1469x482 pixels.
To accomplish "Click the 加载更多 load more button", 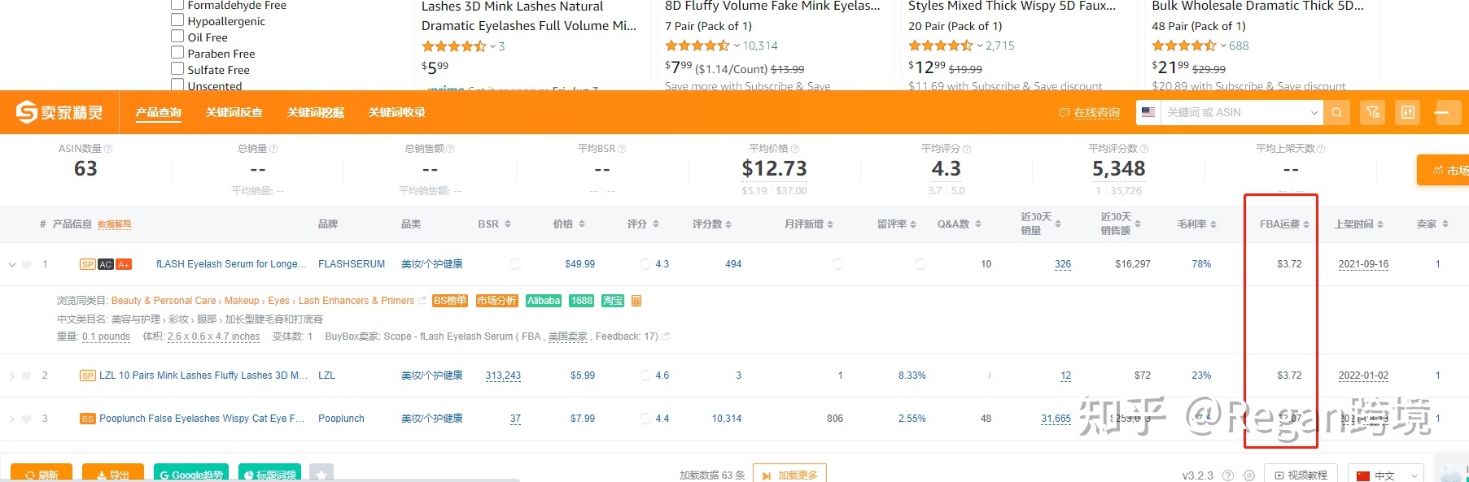I will [x=789, y=475].
